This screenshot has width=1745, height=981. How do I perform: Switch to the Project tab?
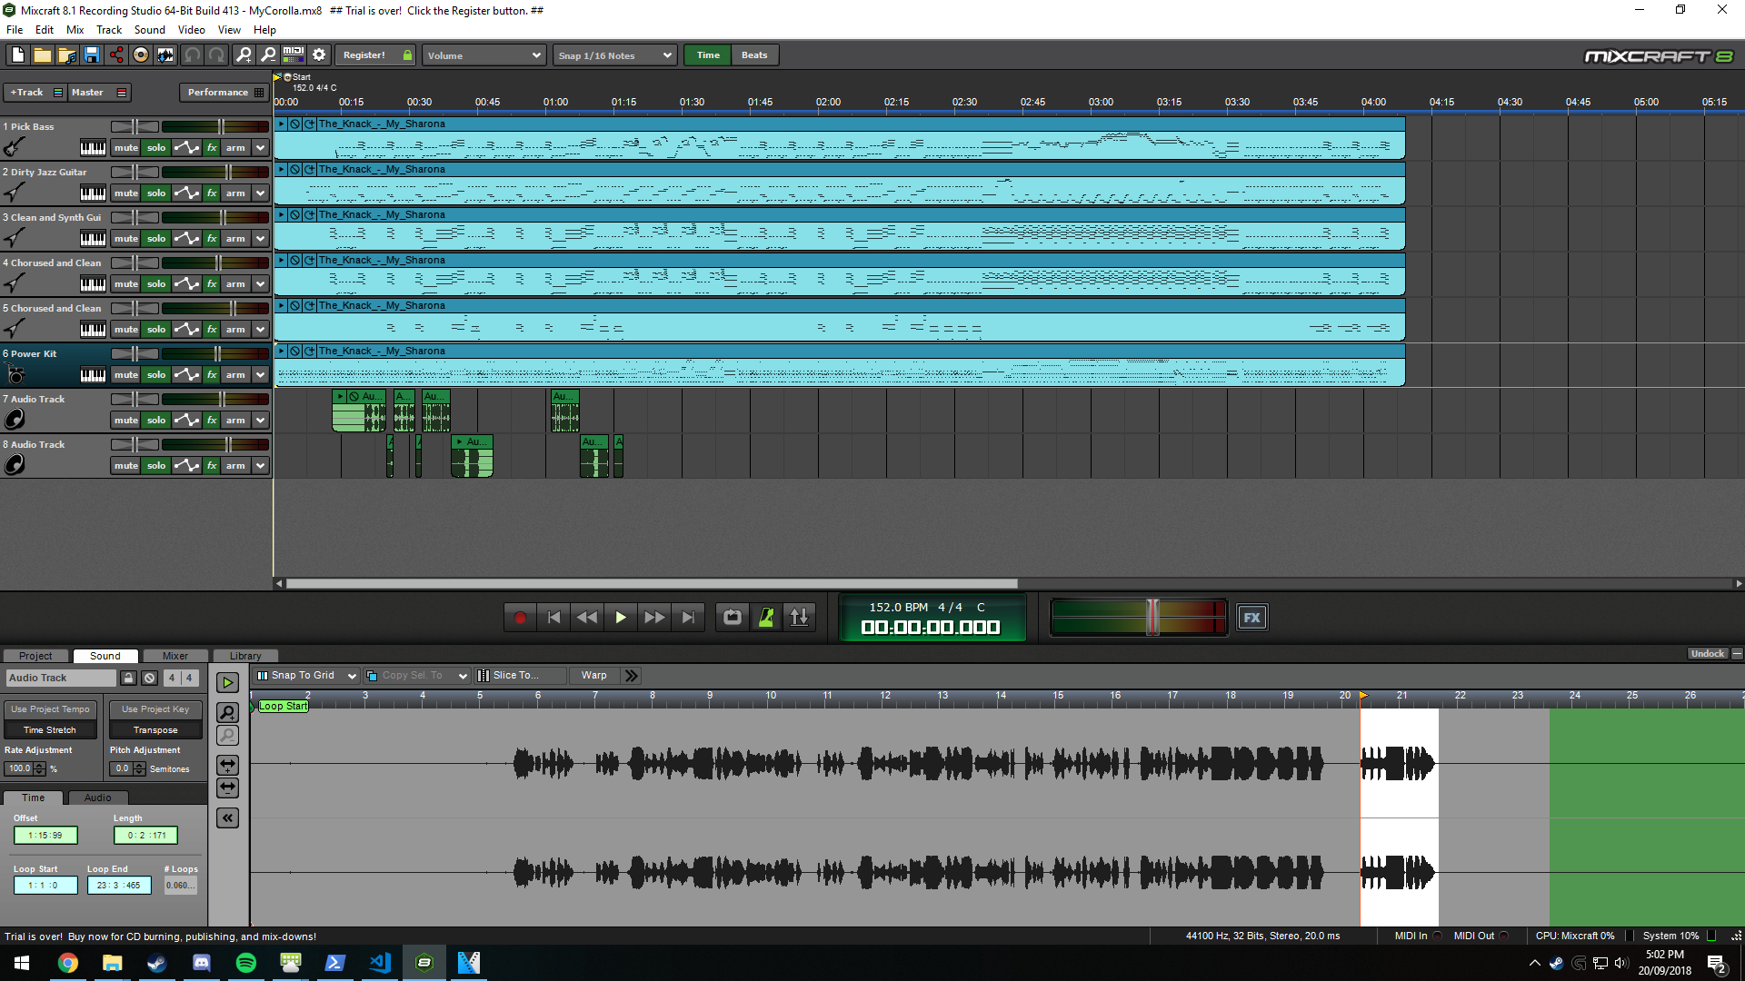coord(35,656)
